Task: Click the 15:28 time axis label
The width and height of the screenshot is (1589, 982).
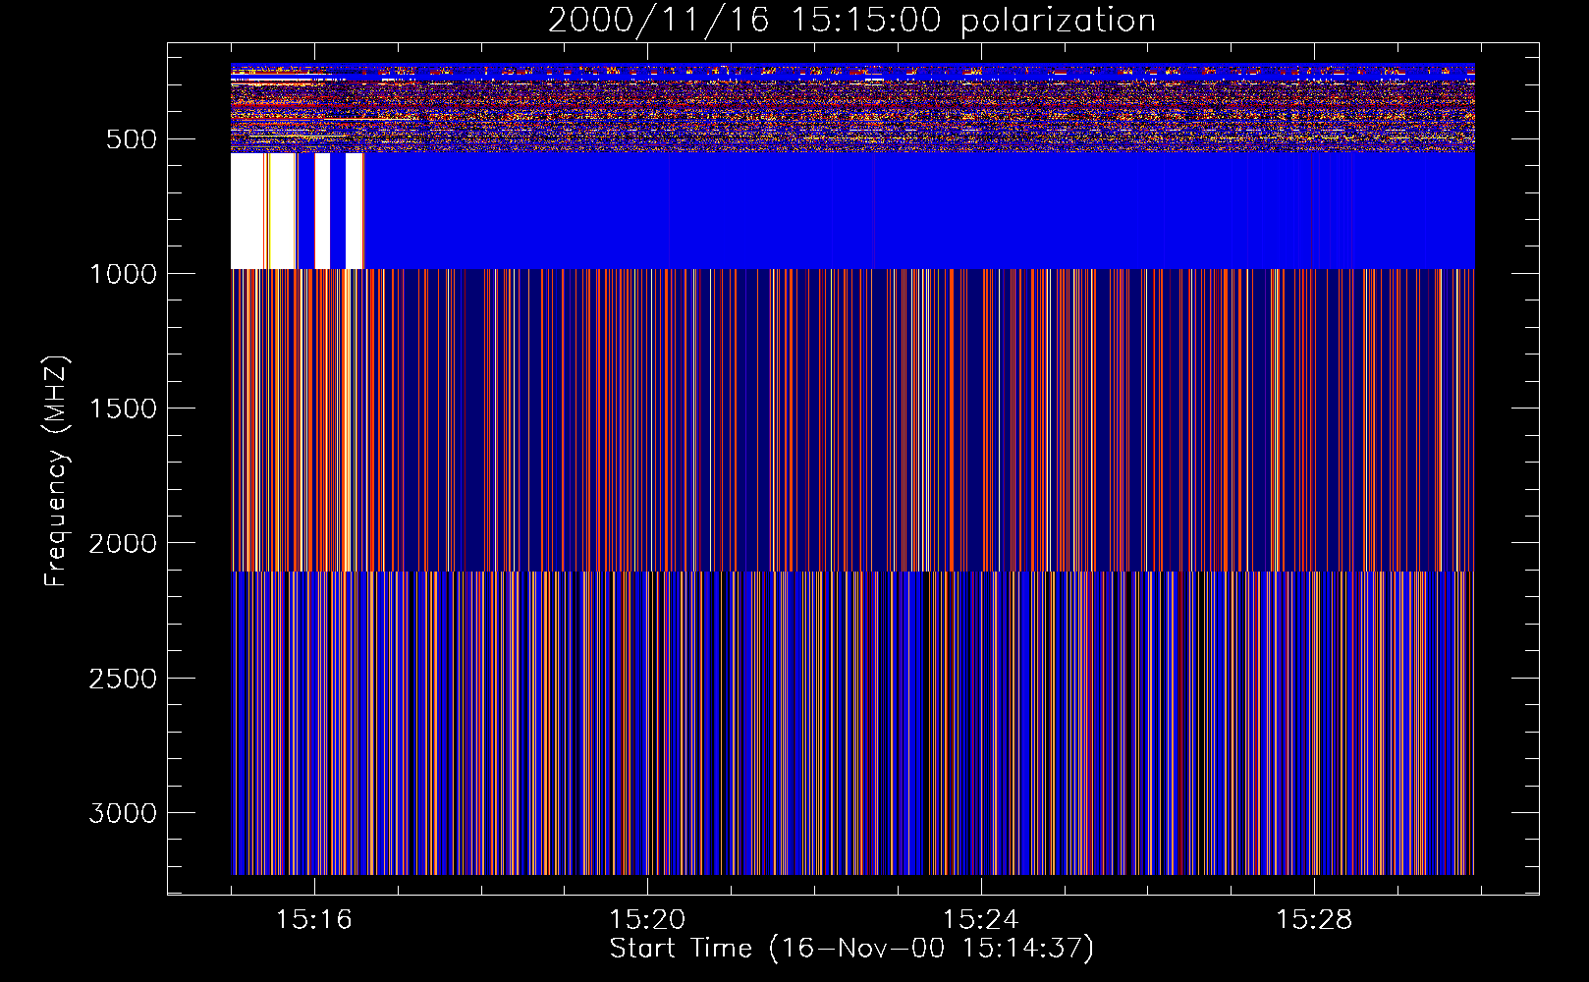Action: pos(1314,920)
